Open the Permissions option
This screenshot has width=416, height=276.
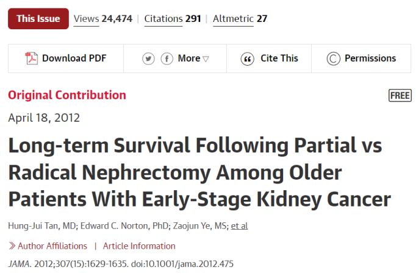[370, 58]
